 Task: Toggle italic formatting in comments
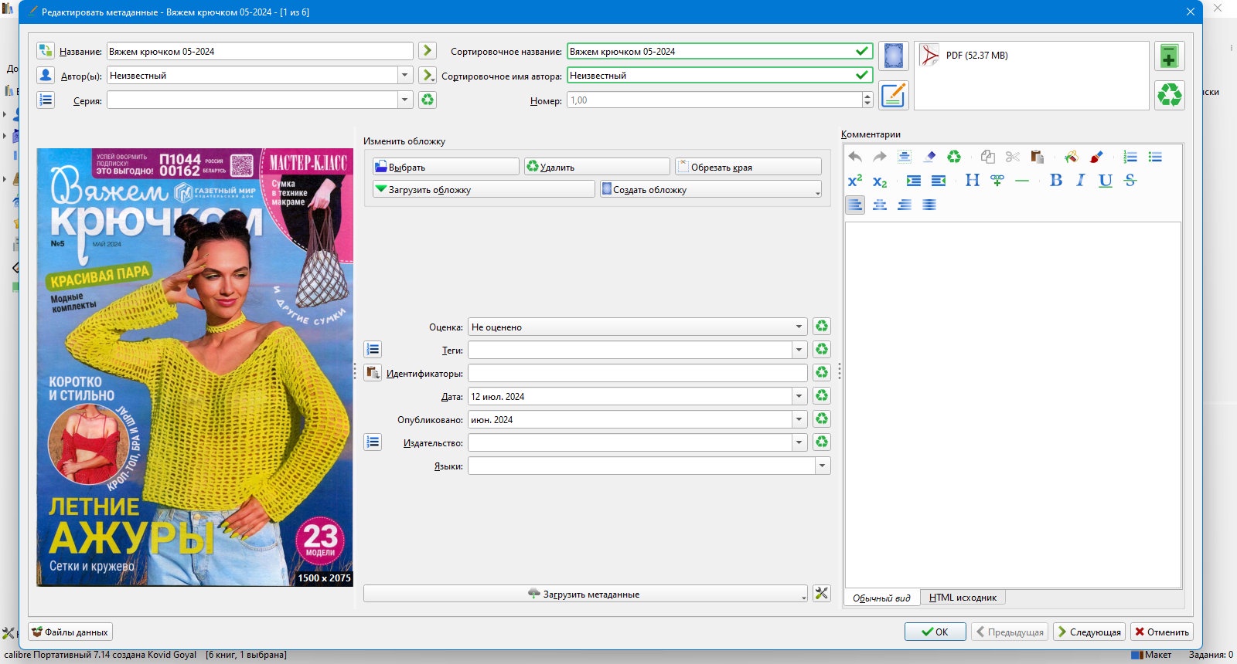pyautogui.click(x=1081, y=181)
